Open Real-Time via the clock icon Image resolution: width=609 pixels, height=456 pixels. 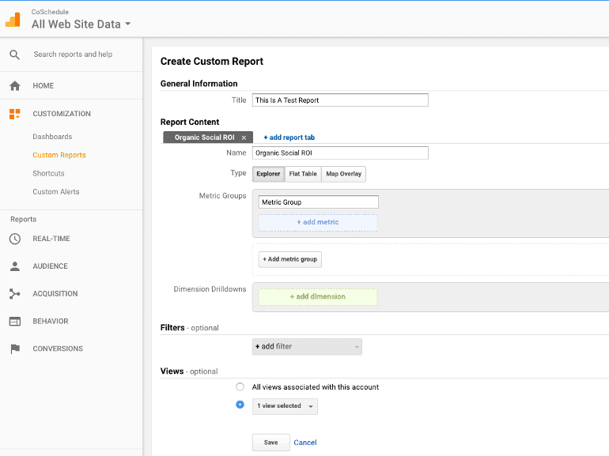coord(15,239)
